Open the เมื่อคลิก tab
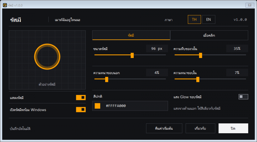 click(209, 35)
